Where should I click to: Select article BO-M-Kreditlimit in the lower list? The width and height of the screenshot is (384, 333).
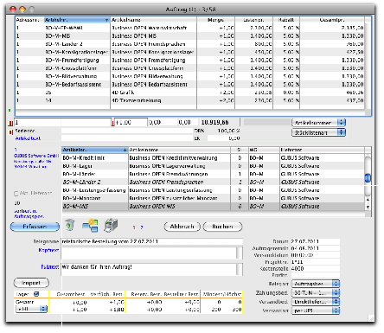pyautogui.click(x=213, y=158)
